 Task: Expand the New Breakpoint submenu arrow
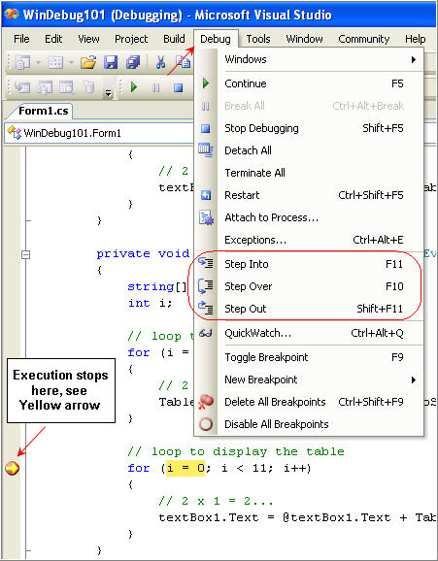(x=414, y=379)
